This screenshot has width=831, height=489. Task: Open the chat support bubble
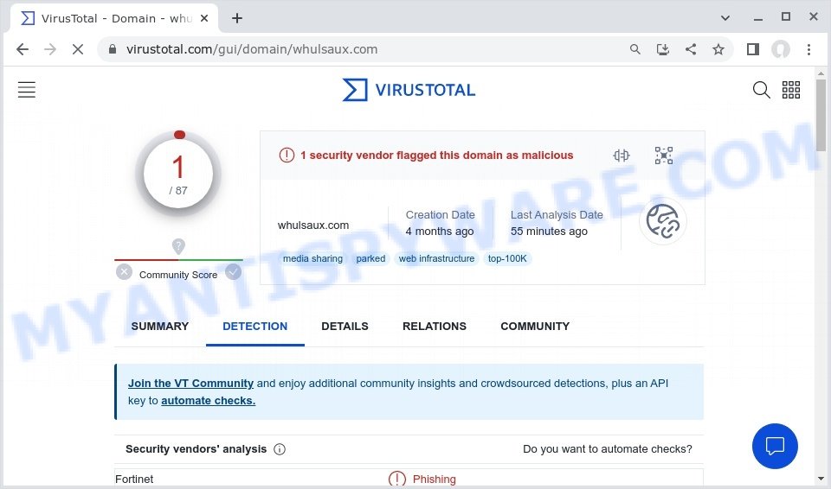775,446
